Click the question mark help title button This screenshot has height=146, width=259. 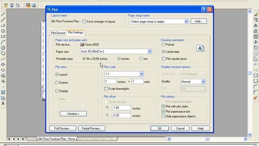[x=204, y=10]
